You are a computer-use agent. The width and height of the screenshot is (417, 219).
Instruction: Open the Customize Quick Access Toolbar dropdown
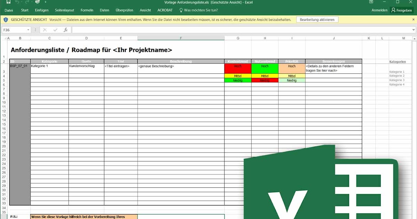pyautogui.click(x=46, y=2)
